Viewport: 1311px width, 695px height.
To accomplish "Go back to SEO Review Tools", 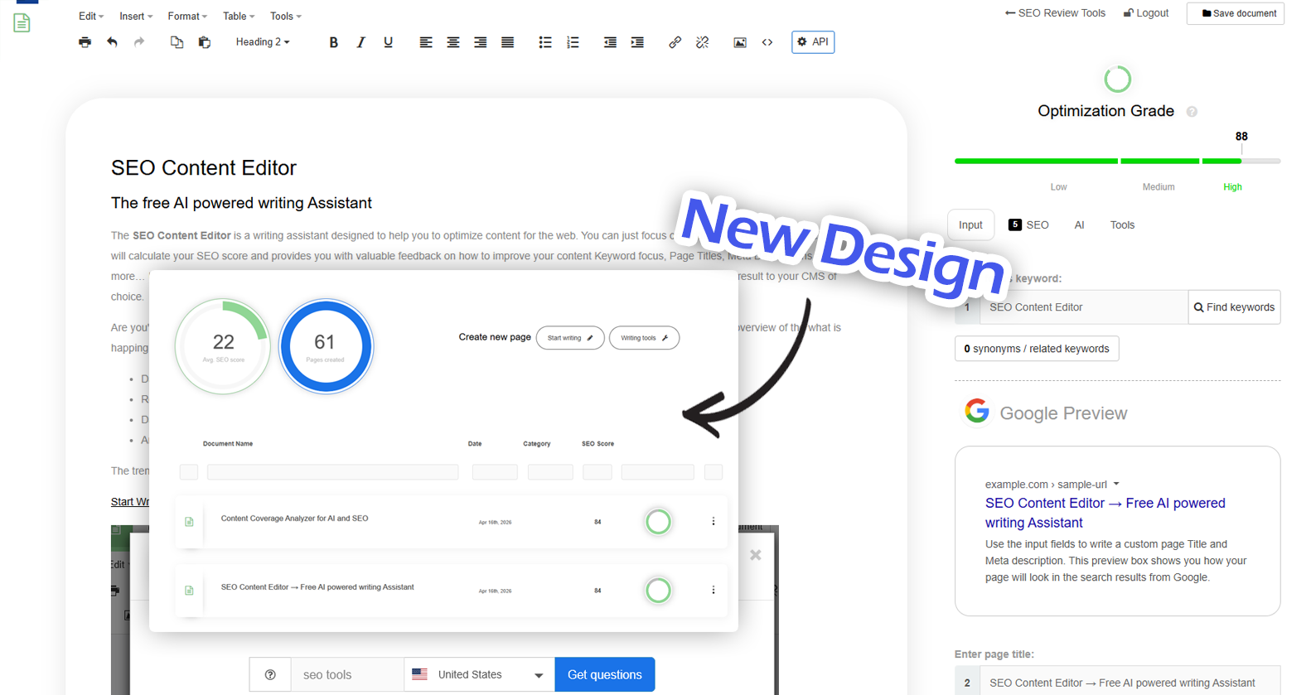I will click(x=1055, y=13).
